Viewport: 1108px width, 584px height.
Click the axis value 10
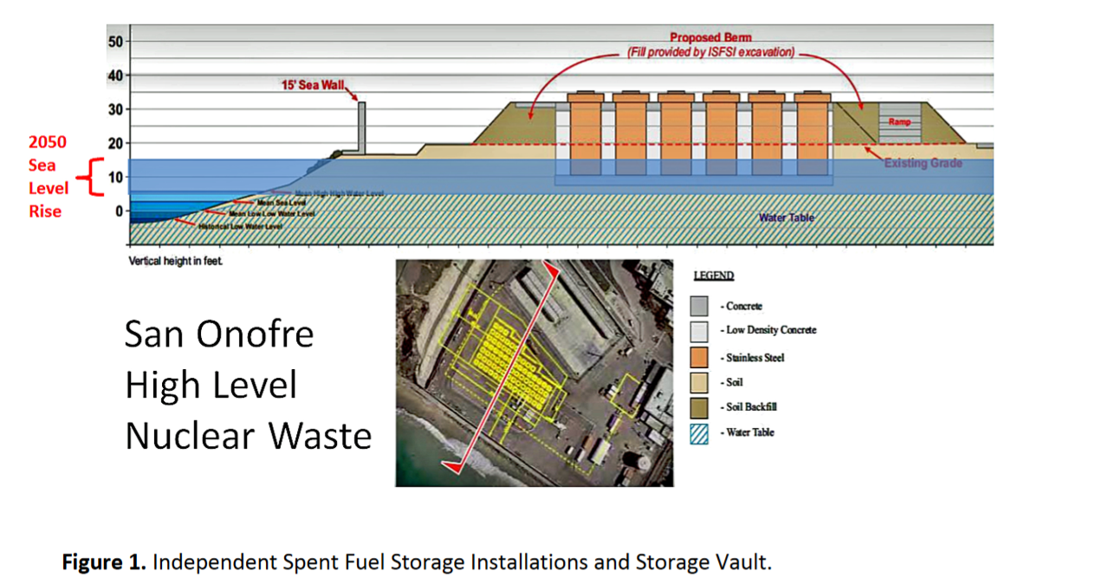point(116,177)
